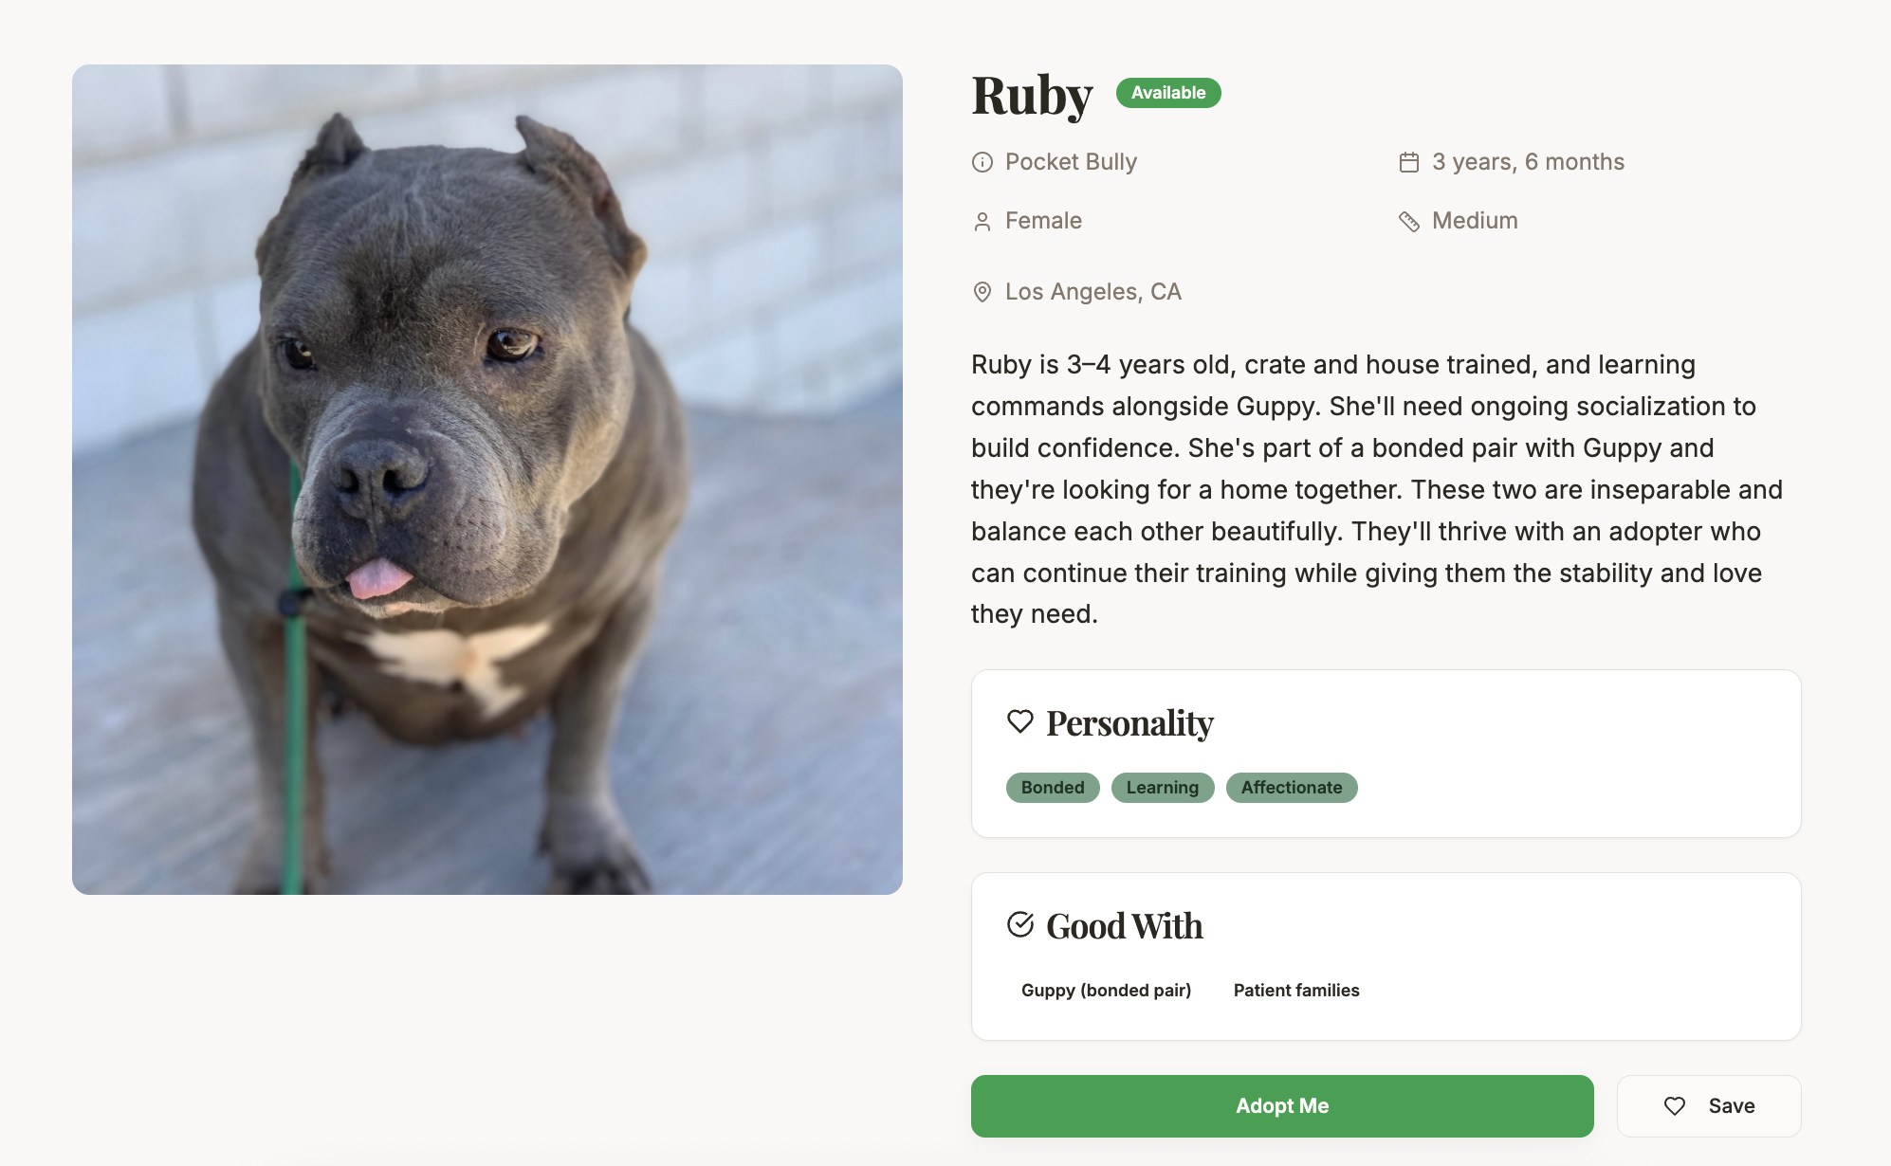Click the info icon beside Pocket Bully

(x=982, y=162)
